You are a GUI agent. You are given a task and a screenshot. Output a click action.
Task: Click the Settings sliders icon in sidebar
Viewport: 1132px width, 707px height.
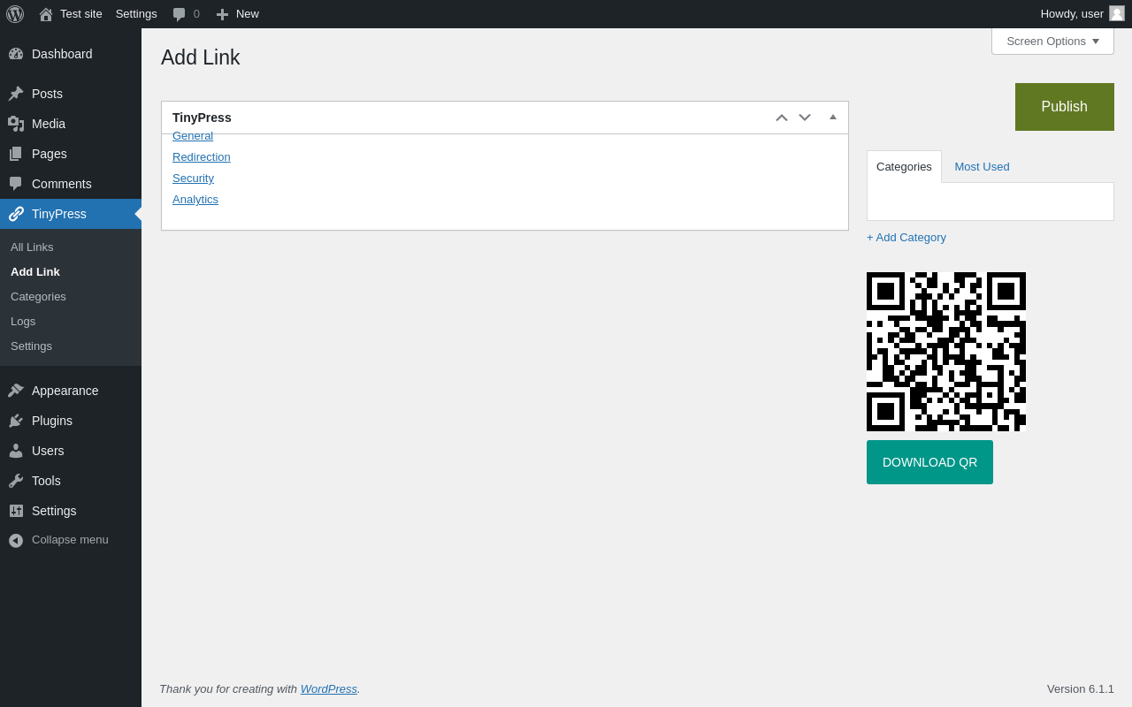coord(16,511)
